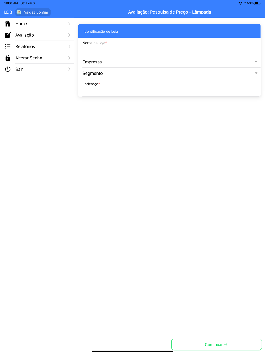Viewport: 265px width, 354px height.
Task: Focus the Nome da Loja input field
Action: coord(170,50)
